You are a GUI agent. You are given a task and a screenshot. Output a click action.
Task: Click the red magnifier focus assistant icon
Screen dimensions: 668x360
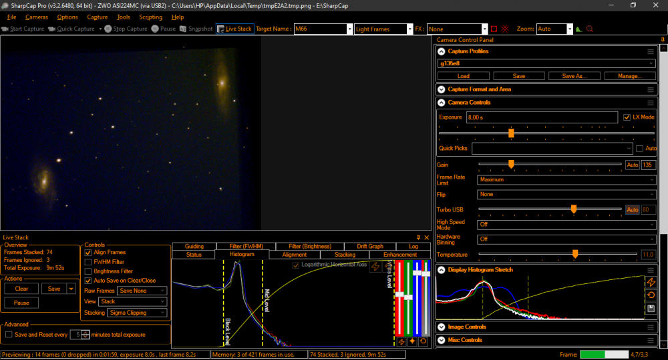pyautogui.click(x=590, y=29)
